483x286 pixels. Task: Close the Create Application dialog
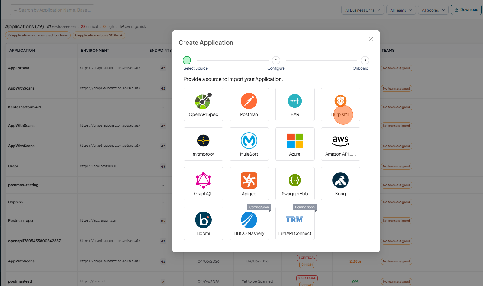coord(371,39)
